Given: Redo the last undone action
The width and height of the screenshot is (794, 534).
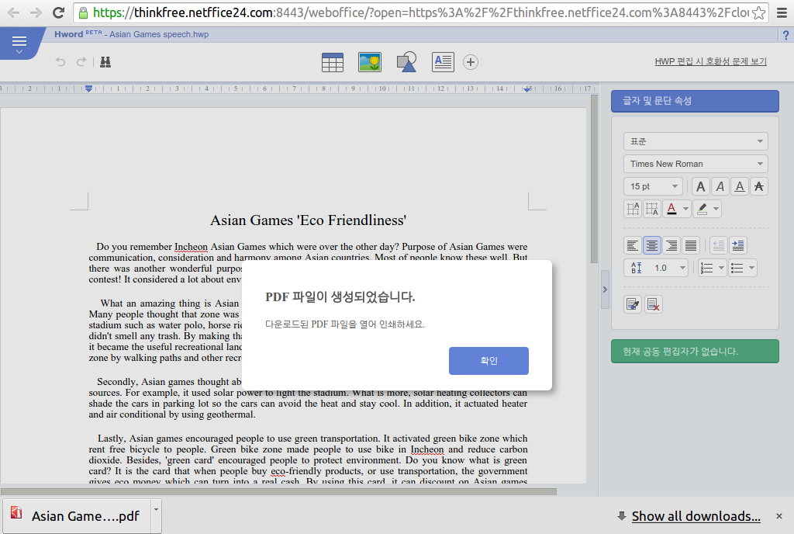Looking at the screenshot, I should [x=81, y=62].
